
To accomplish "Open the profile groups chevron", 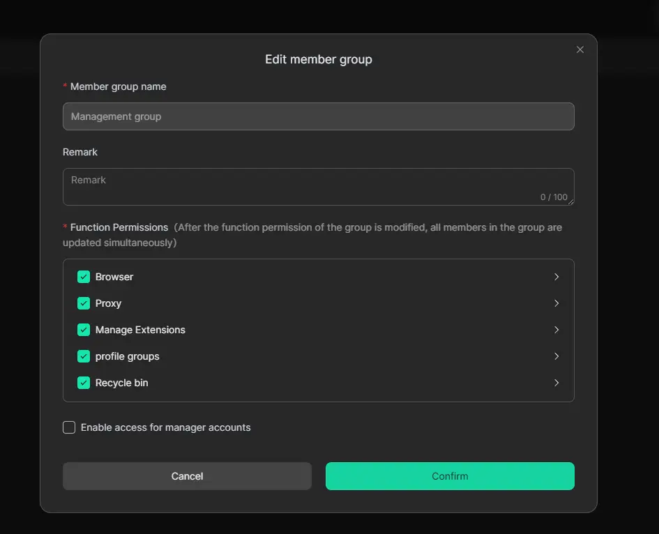I will click(x=556, y=356).
